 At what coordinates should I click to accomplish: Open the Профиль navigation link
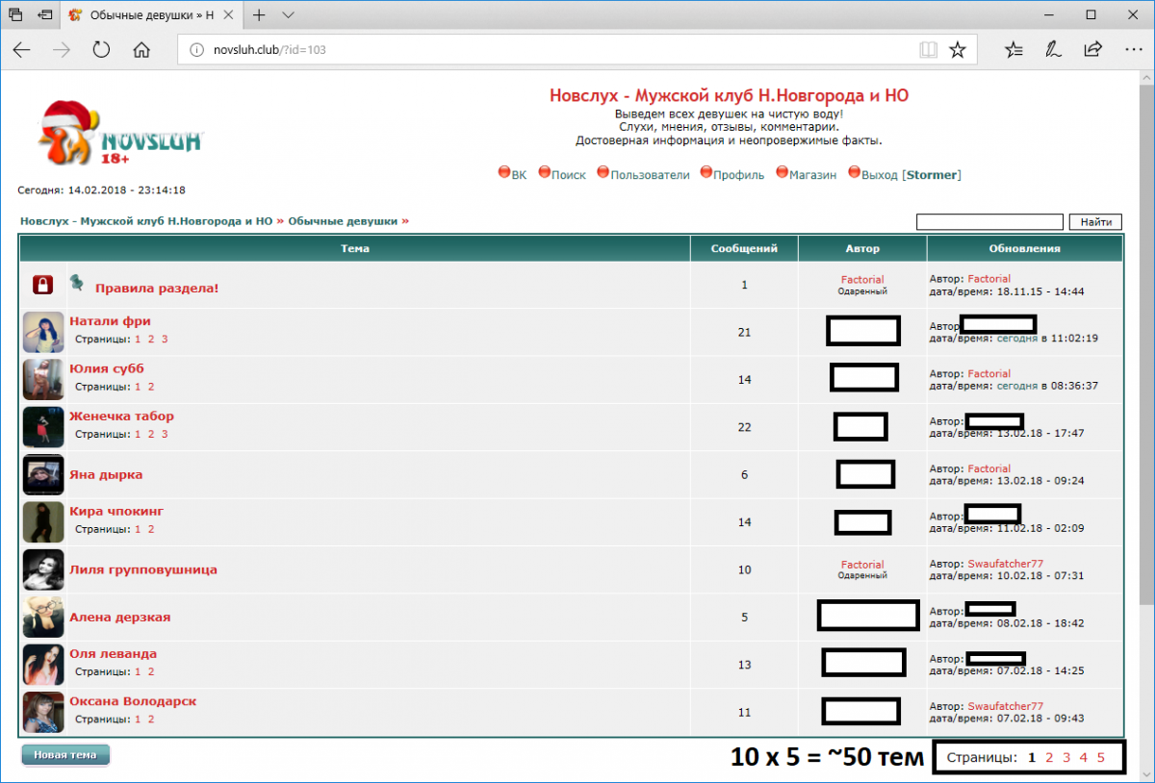coord(738,175)
